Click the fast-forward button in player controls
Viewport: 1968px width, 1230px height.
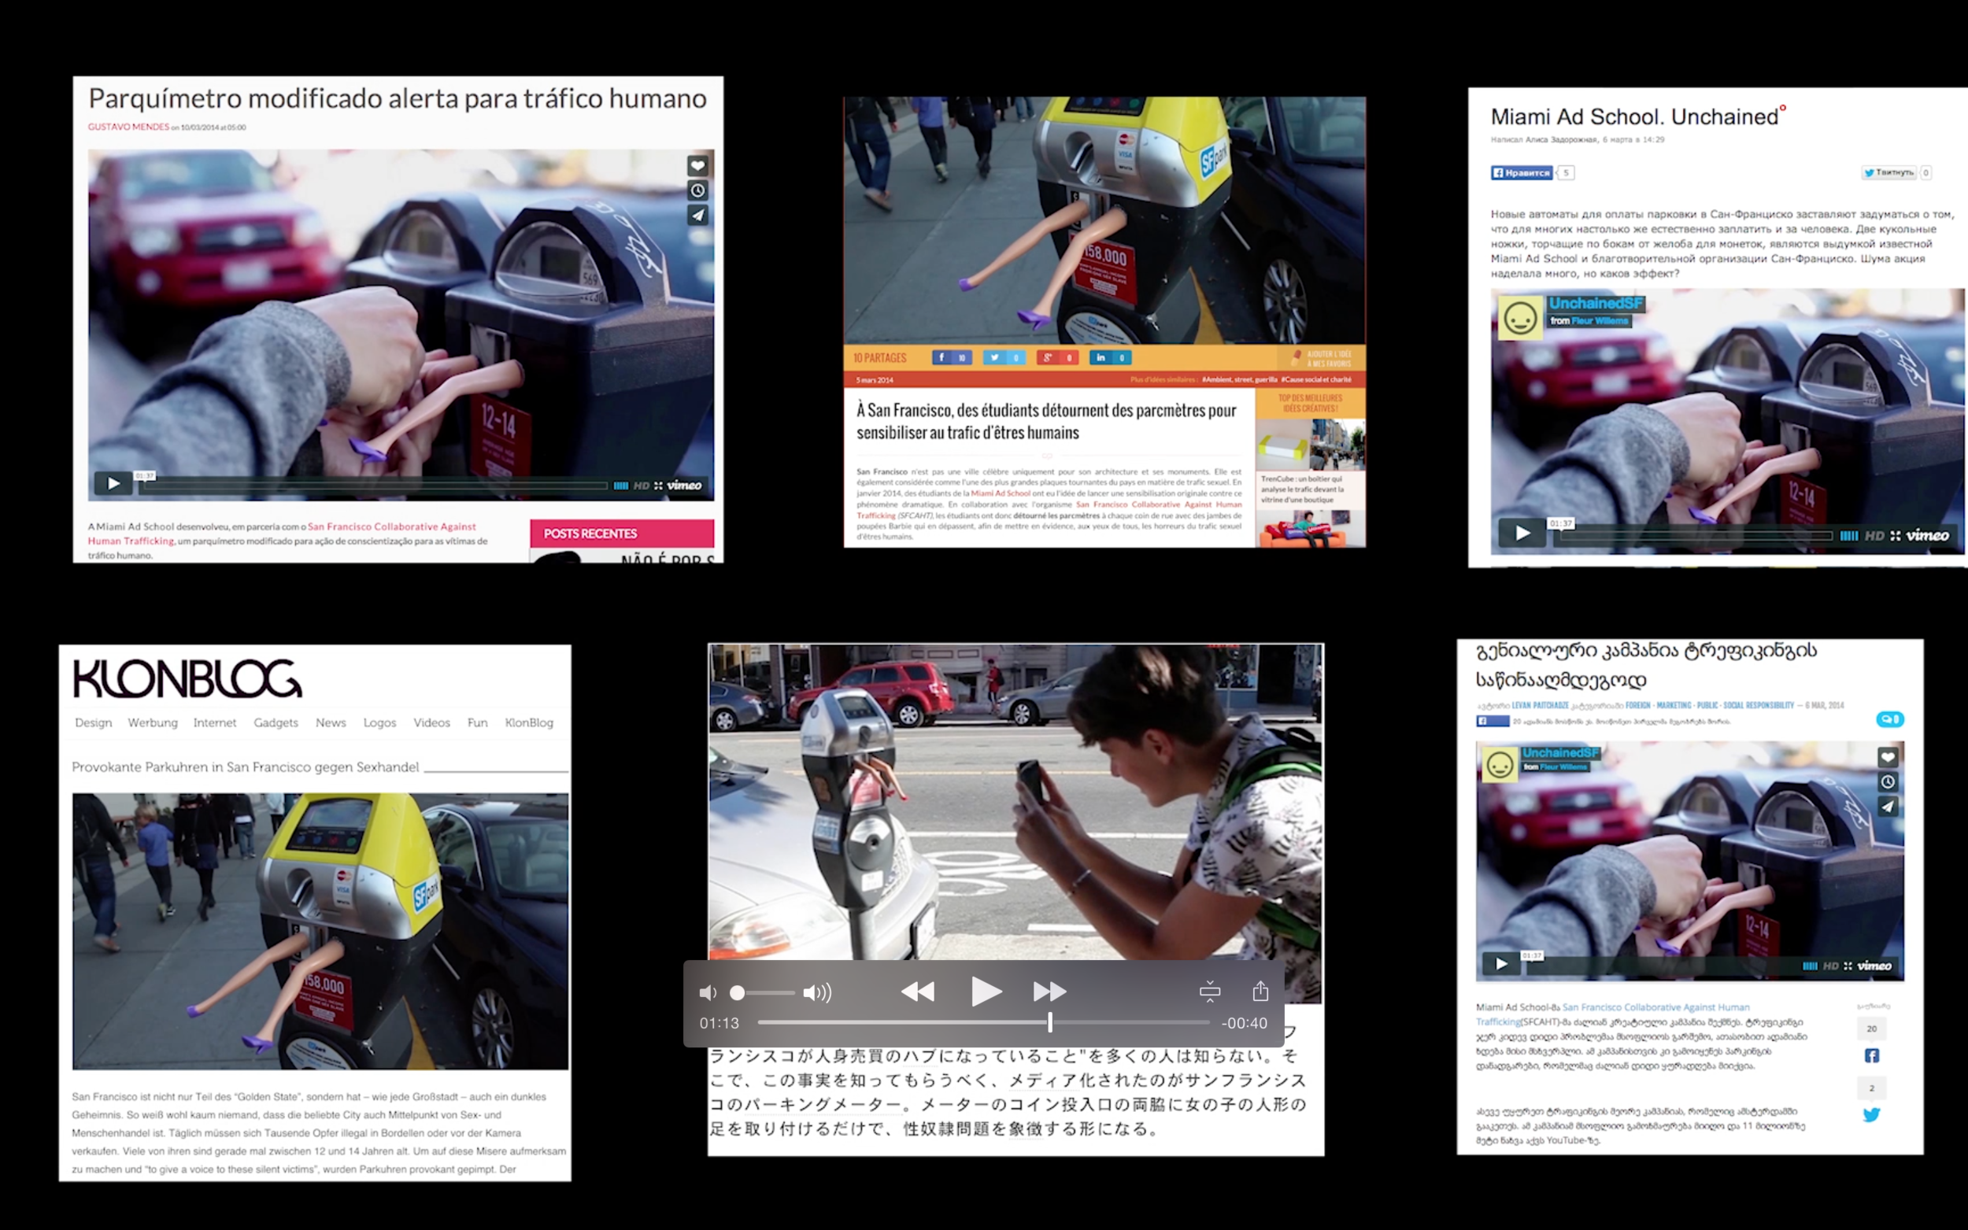coord(1049,992)
